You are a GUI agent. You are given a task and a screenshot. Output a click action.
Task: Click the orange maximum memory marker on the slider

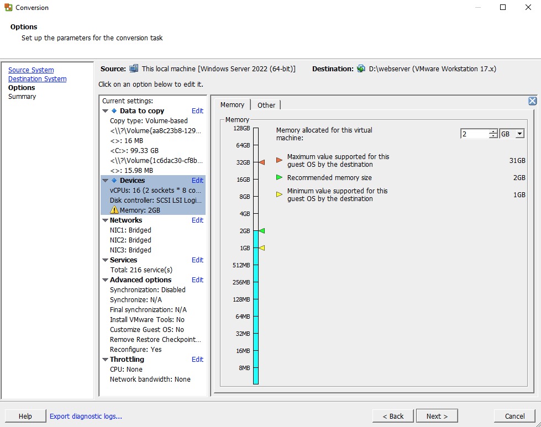(x=262, y=162)
